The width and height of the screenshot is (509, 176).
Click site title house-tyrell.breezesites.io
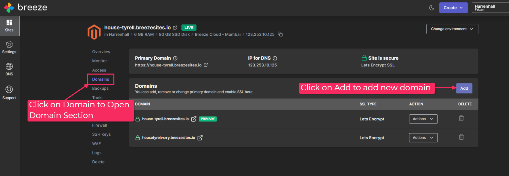click(x=137, y=28)
